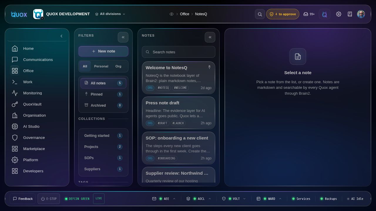Open the Work terminal icon
This screenshot has width=376, height=211.
pos(15,82)
